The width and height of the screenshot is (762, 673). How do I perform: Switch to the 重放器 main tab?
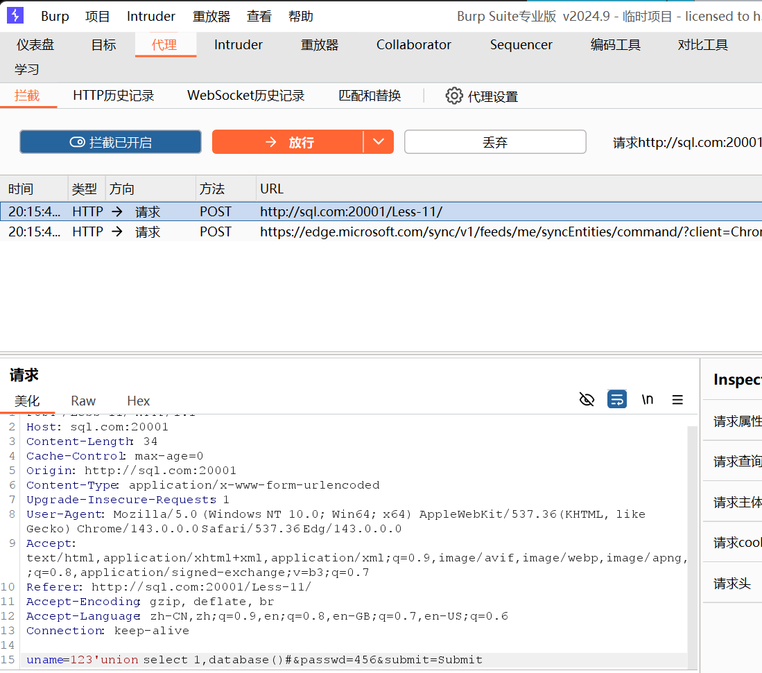[x=319, y=44]
